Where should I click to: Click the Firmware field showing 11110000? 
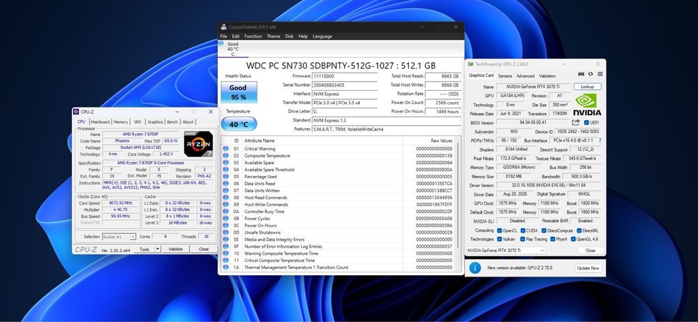(345, 77)
